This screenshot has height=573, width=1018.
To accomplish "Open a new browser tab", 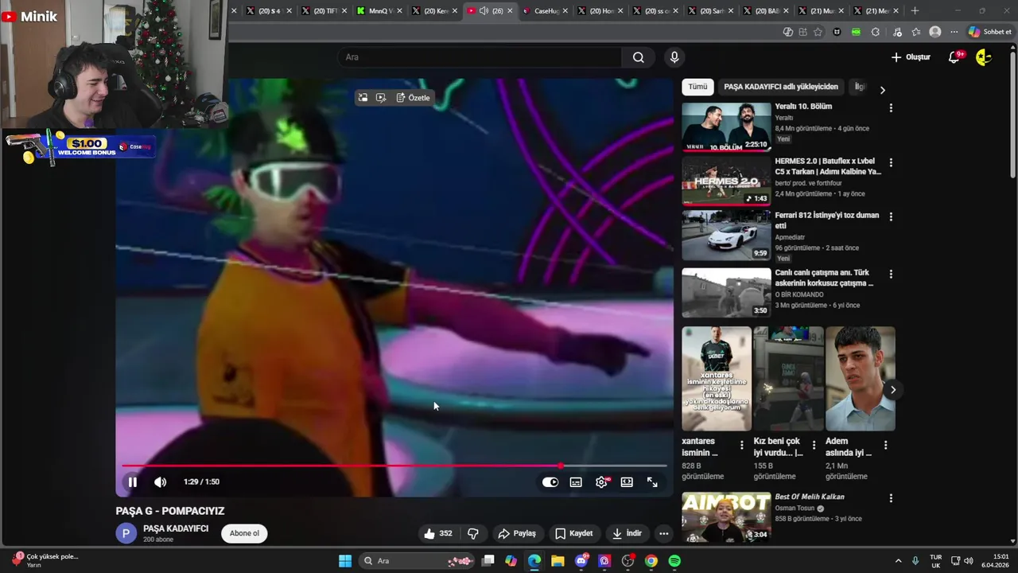I will point(915,10).
